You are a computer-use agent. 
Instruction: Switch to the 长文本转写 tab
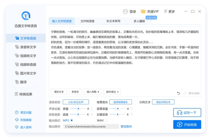[113, 21]
